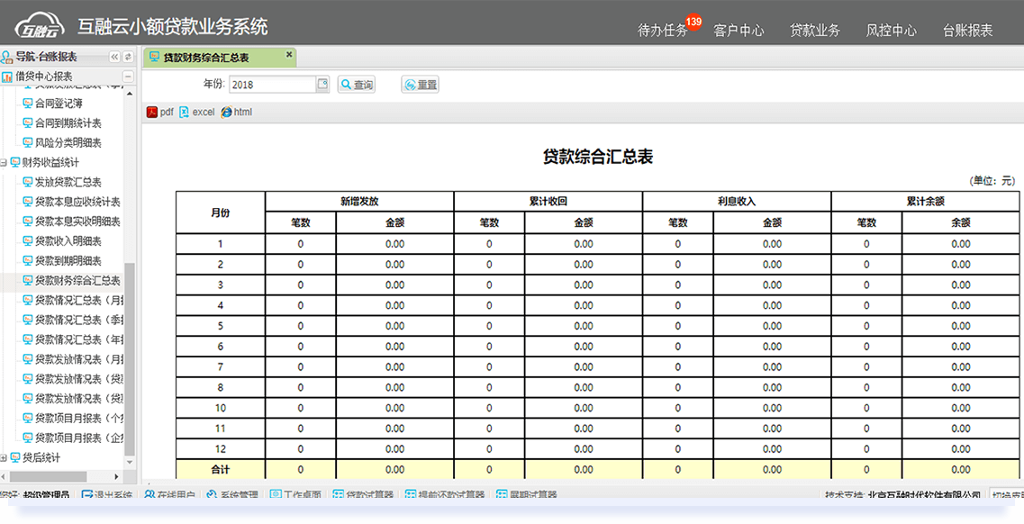Click the 月份 header cell
This screenshot has width=1024, height=524.
(x=220, y=212)
